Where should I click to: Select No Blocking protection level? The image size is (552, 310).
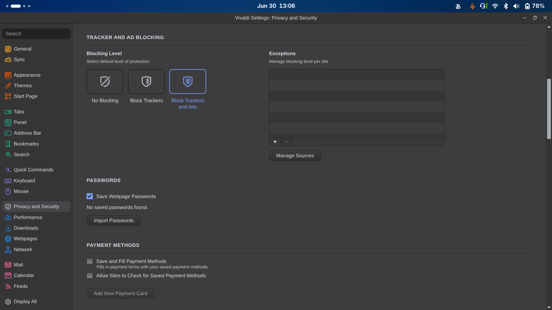[105, 82]
